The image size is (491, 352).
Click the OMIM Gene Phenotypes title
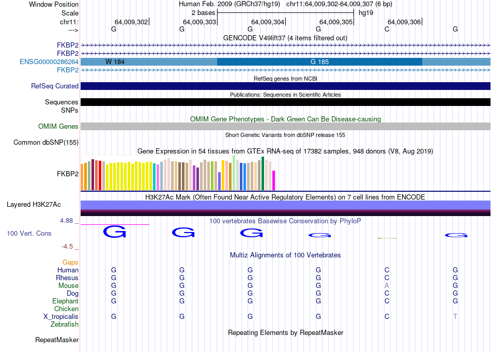pyautogui.click(x=285, y=119)
